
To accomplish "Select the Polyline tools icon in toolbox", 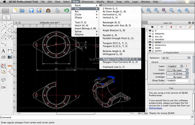I will click(3, 43).
